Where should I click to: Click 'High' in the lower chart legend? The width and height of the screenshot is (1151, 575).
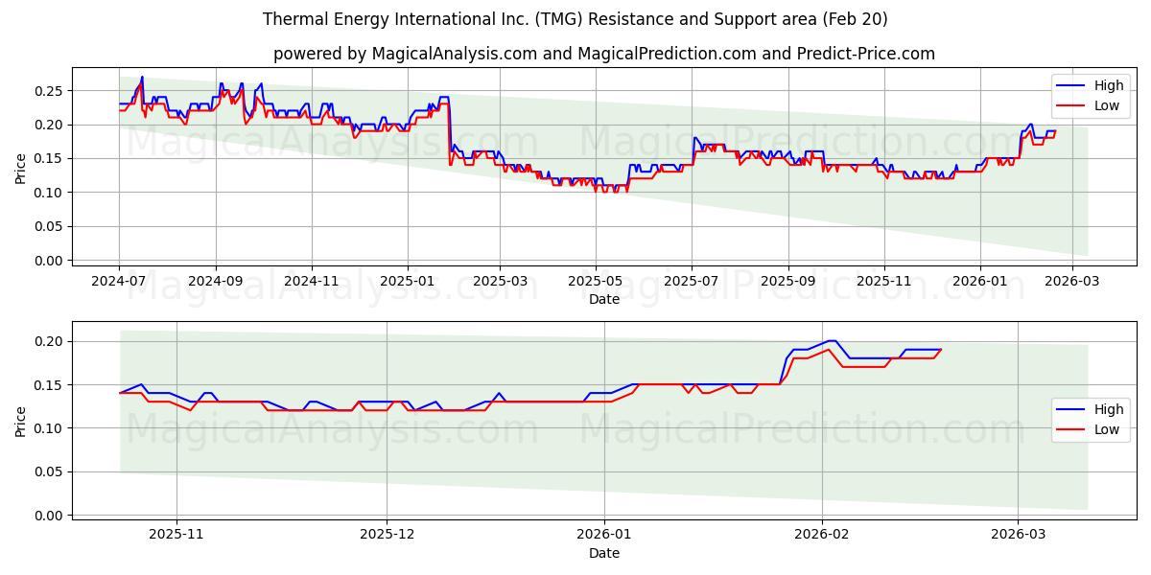point(1109,409)
